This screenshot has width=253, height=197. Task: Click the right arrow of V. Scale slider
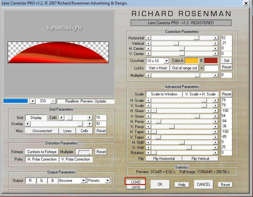pos(215,106)
